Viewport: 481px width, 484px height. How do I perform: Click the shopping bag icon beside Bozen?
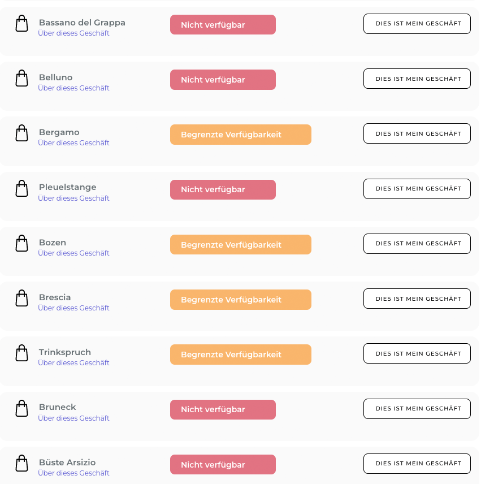coord(21,243)
